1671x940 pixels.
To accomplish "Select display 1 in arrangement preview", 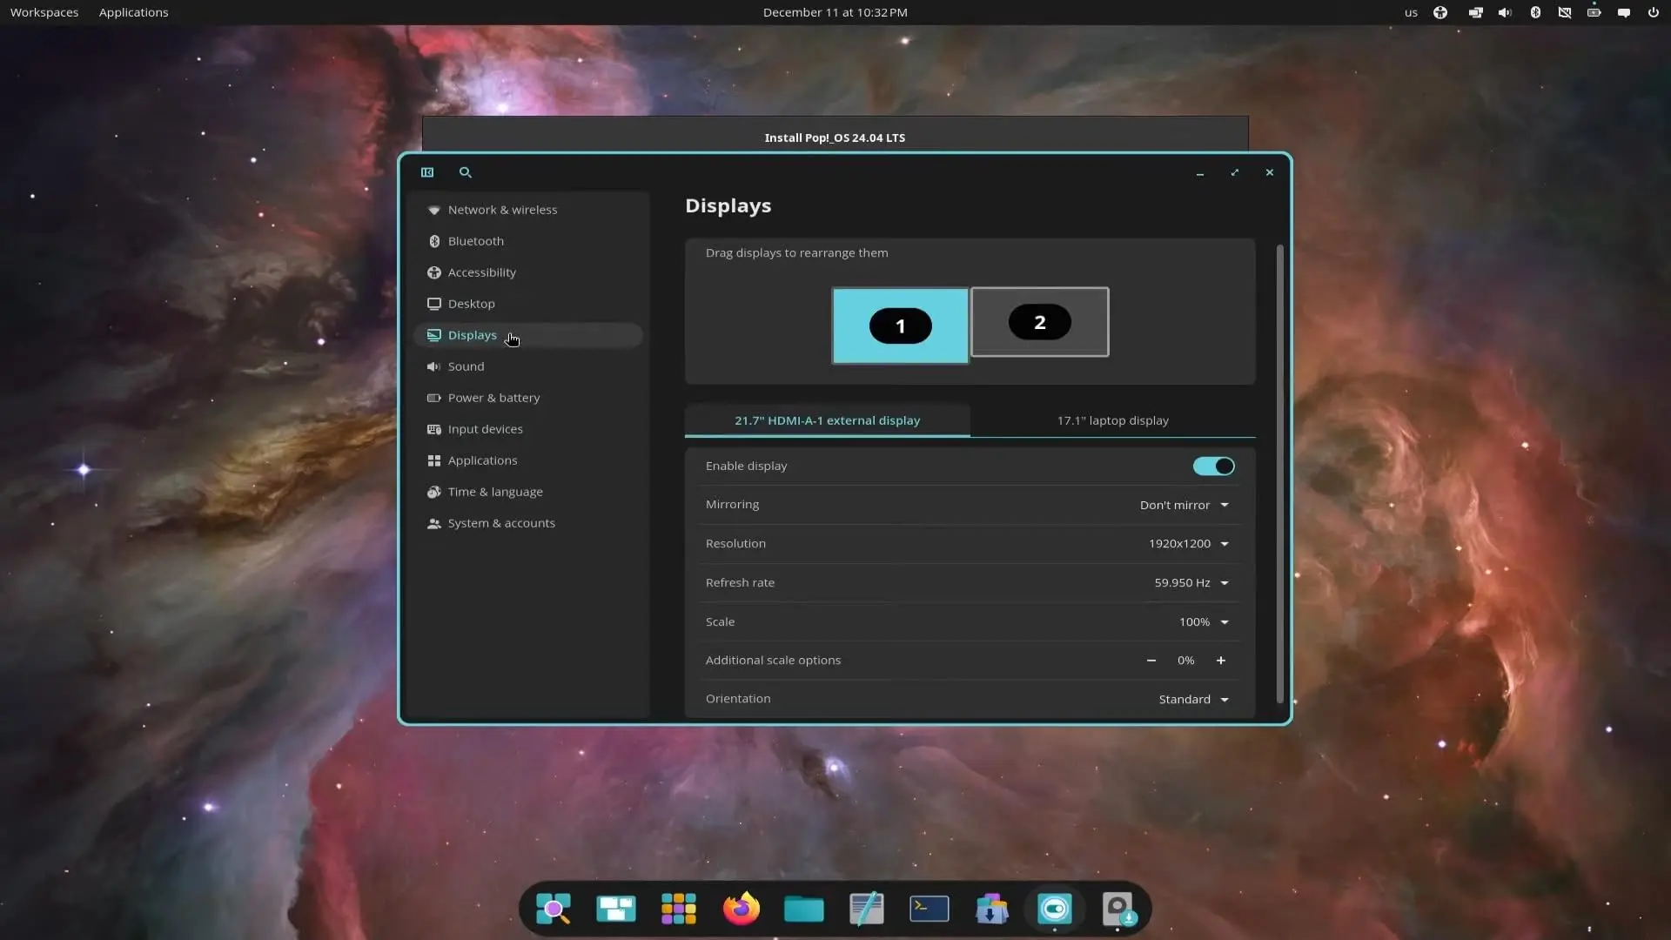I will click(900, 326).
